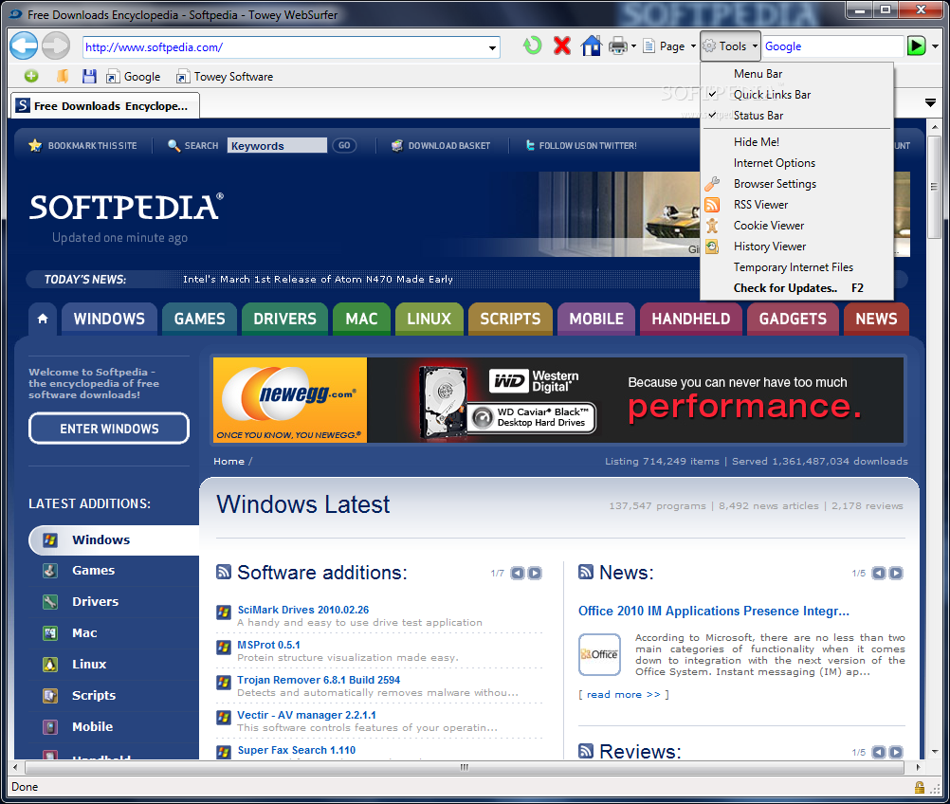Click News section RSS feed icon
950x804 pixels.
click(586, 572)
